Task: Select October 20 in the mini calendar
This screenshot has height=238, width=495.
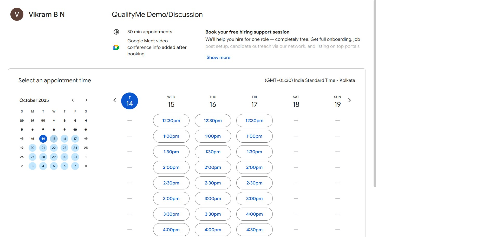Action: (x=32, y=148)
